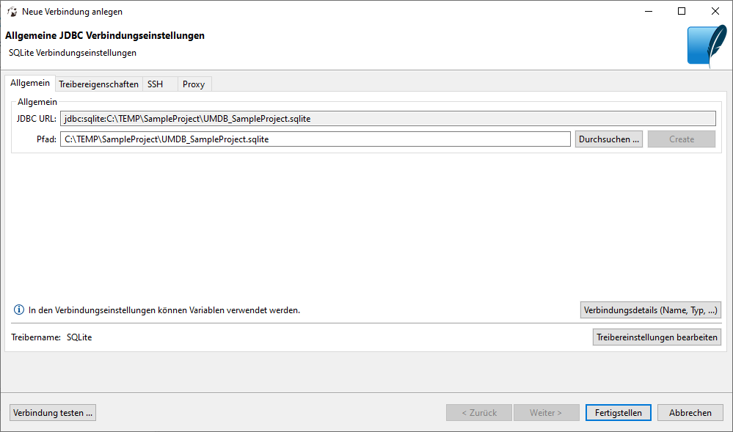Select the Proxy tab
This screenshot has height=432, width=733.
pos(193,84)
